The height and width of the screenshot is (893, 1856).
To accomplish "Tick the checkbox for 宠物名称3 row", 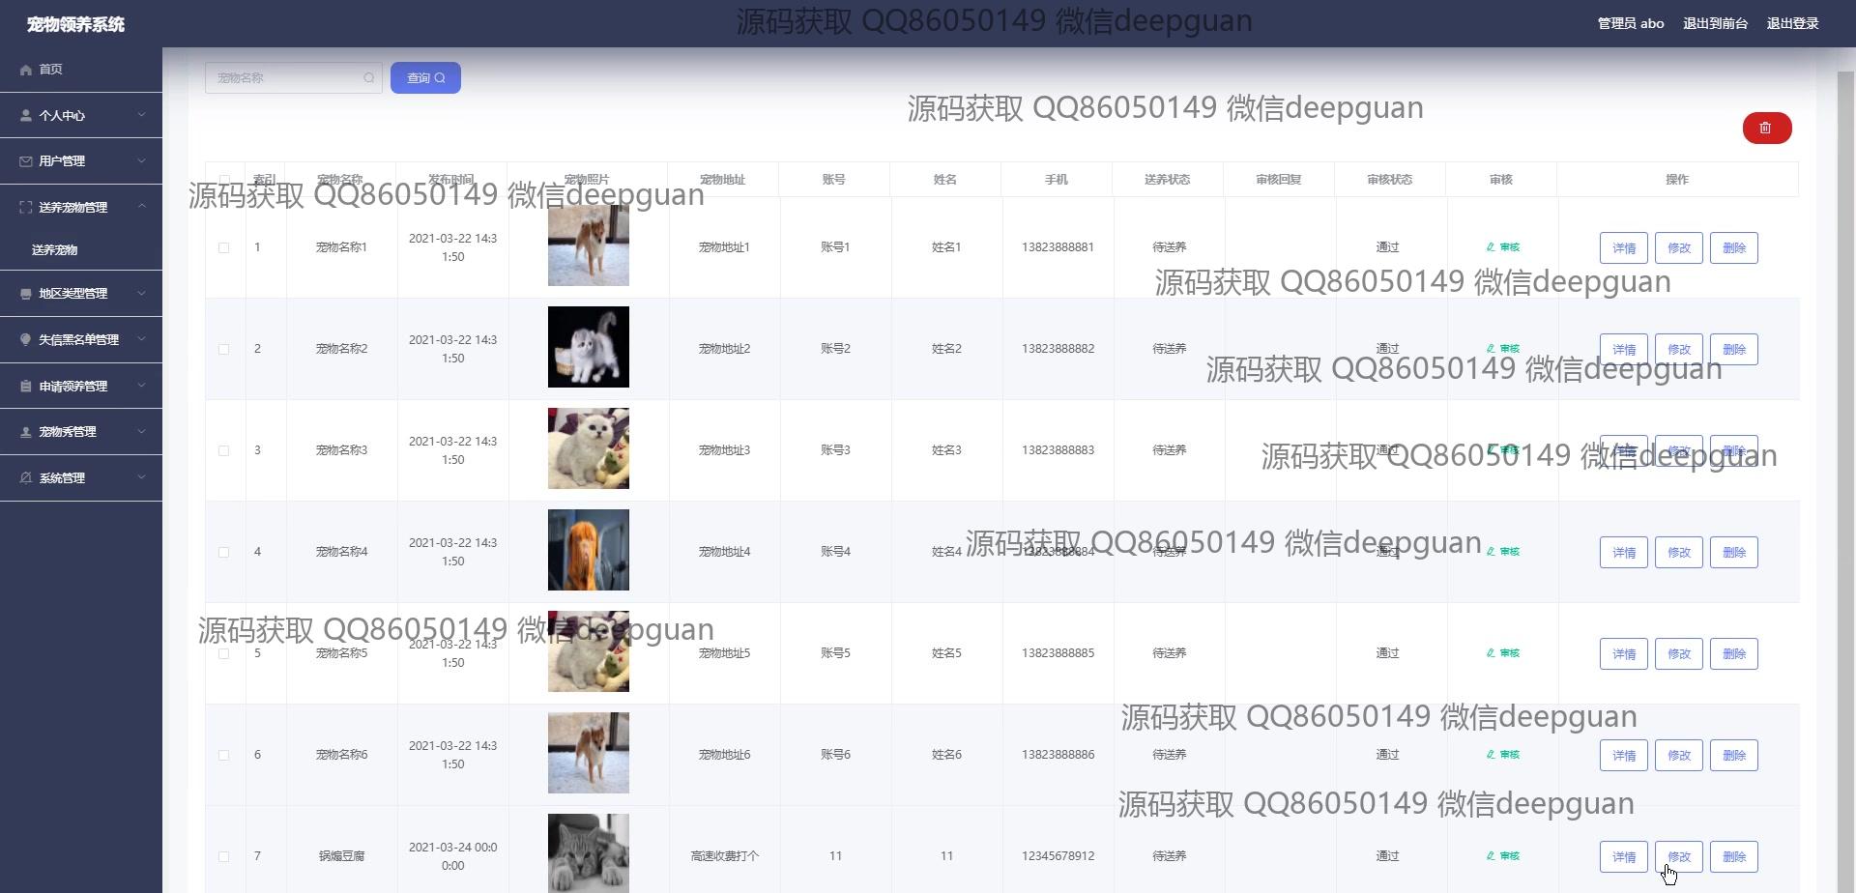I will point(224,450).
